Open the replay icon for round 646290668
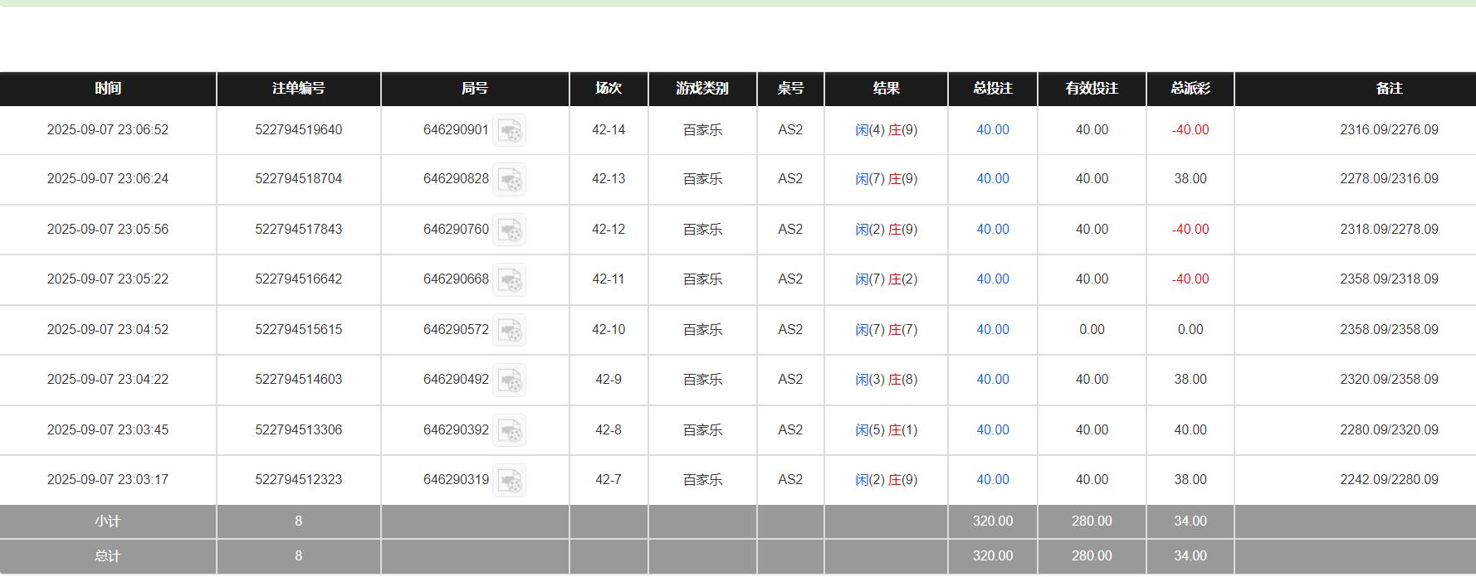1476x577 pixels. coord(509,279)
